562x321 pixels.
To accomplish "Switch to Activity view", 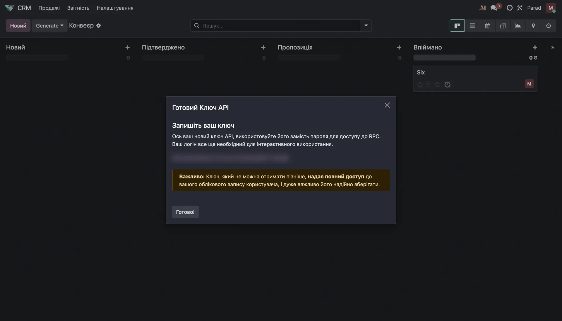I will tap(548, 25).
